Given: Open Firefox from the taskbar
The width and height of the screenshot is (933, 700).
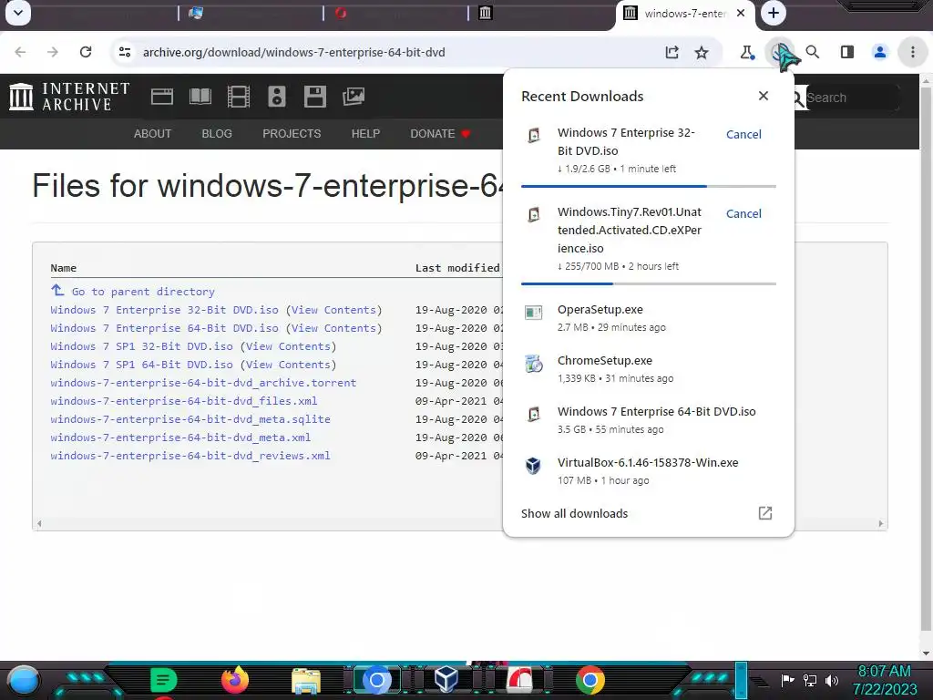Looking at the screenshot, I should pos(234,680).
